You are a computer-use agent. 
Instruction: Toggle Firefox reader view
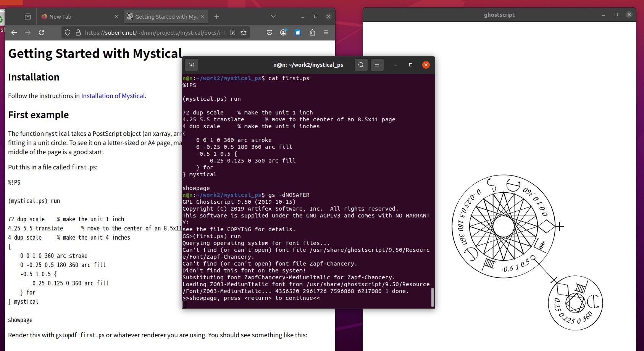tap(233, 33)
